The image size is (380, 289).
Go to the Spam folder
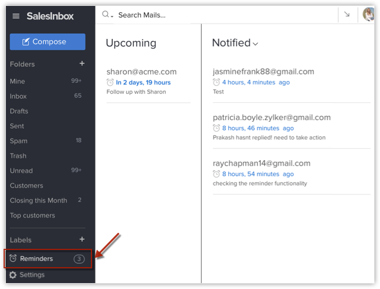coord(19,141)
